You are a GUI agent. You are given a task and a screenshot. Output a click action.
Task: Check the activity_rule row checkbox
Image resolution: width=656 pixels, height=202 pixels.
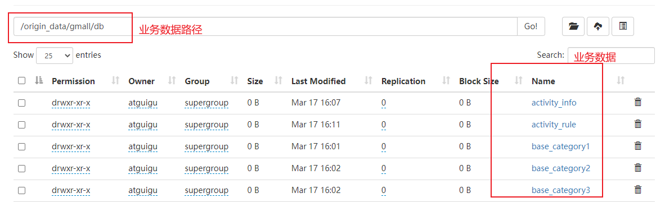tap(21, 125)
